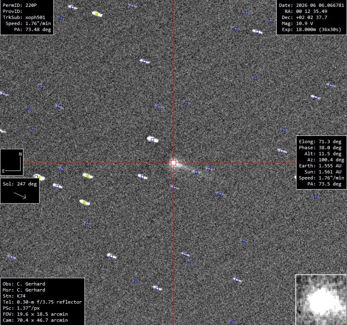
Task: Open the zoomed comet thumbnail inset
Action: [x=321, y=299]
